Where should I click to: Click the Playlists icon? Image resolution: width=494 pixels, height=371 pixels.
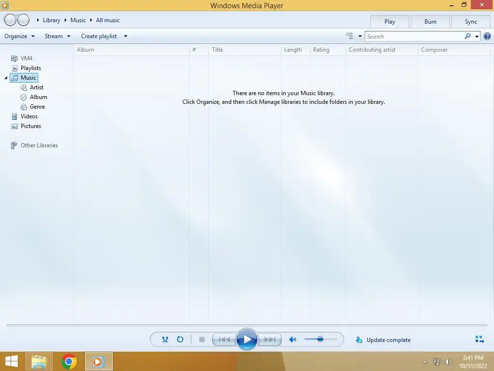tap(14, 68)
